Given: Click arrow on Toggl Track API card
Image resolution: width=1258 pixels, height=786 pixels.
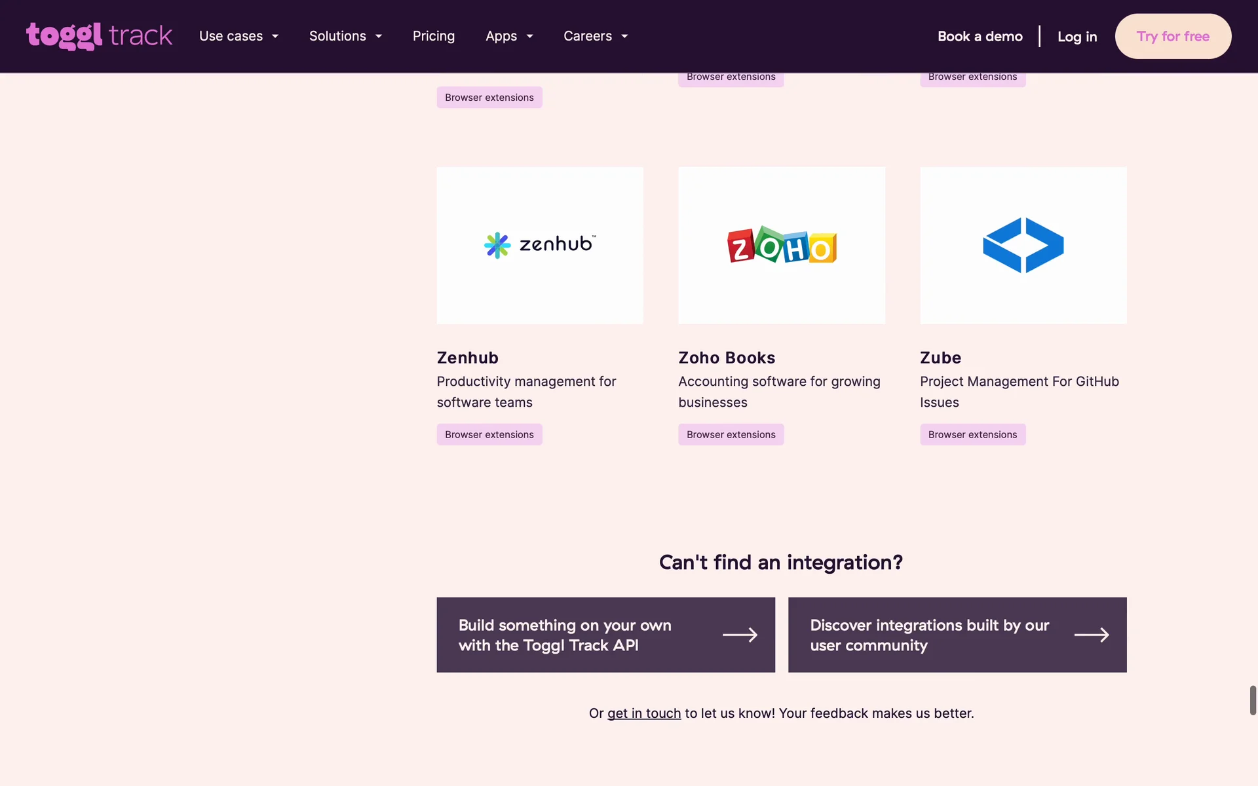Looking at the screenshot, I should 740,635.
